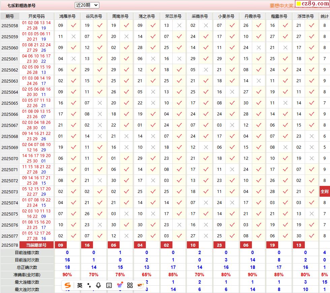Select period 2025073 in the 期号 column
The width and height of the screenshot is (330, 293).
pyautogui.click(x=10, y=192)
